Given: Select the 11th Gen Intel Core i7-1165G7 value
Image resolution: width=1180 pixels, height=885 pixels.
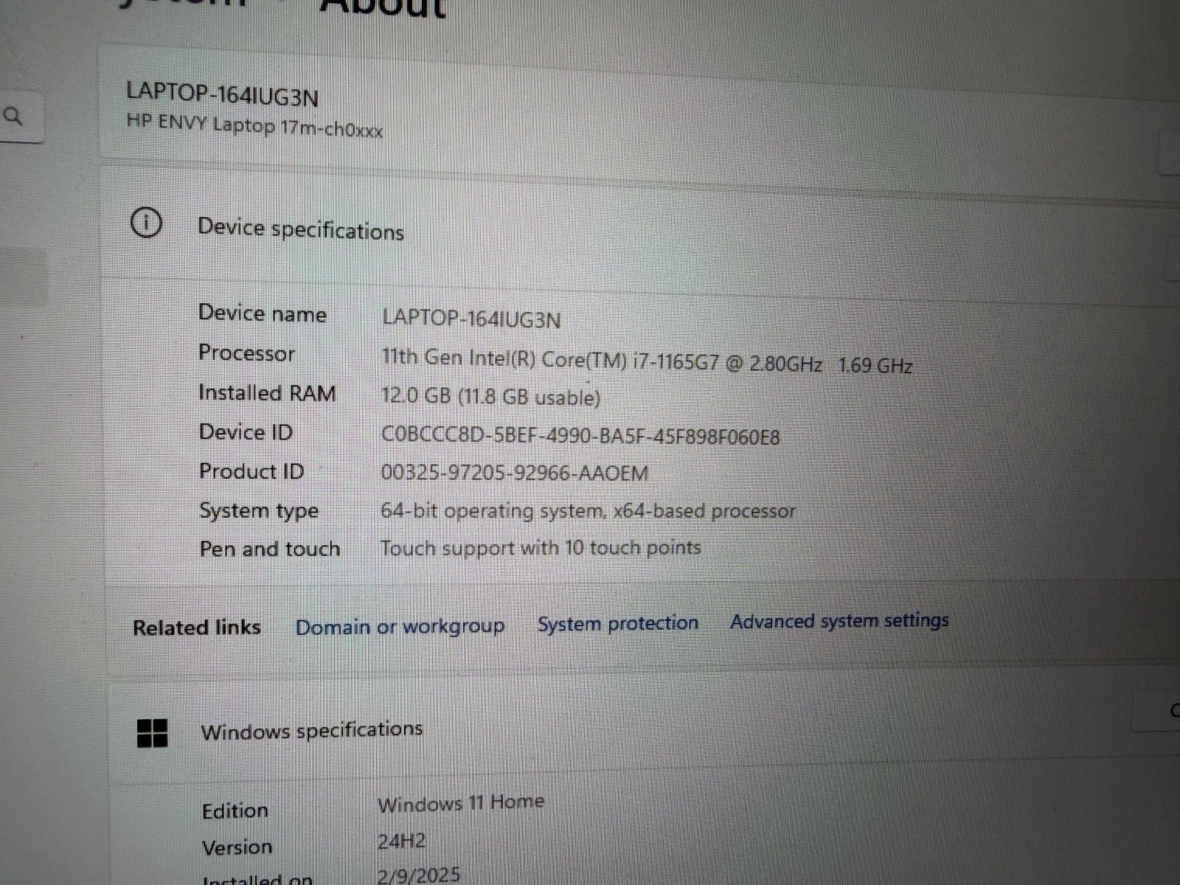Looking at the screenshot, I should (x=647, y=361).
